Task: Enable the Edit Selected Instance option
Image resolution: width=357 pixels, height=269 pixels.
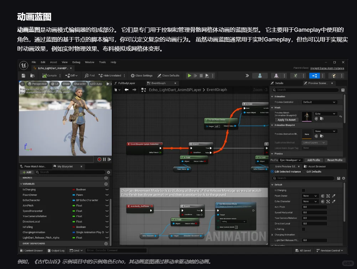Action: (x=272, y=172)
